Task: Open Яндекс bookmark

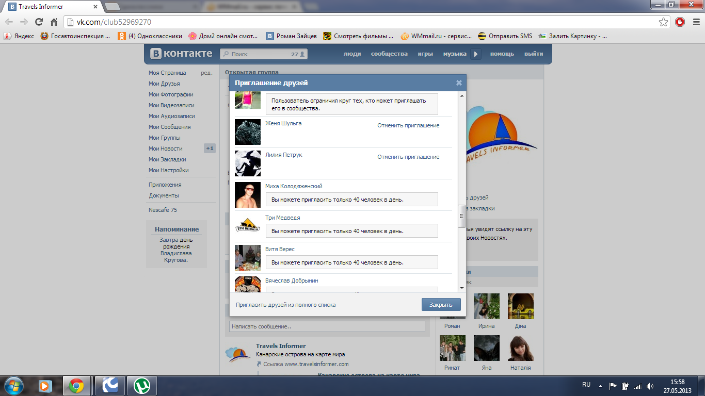Action: click(x=19, y=36)
